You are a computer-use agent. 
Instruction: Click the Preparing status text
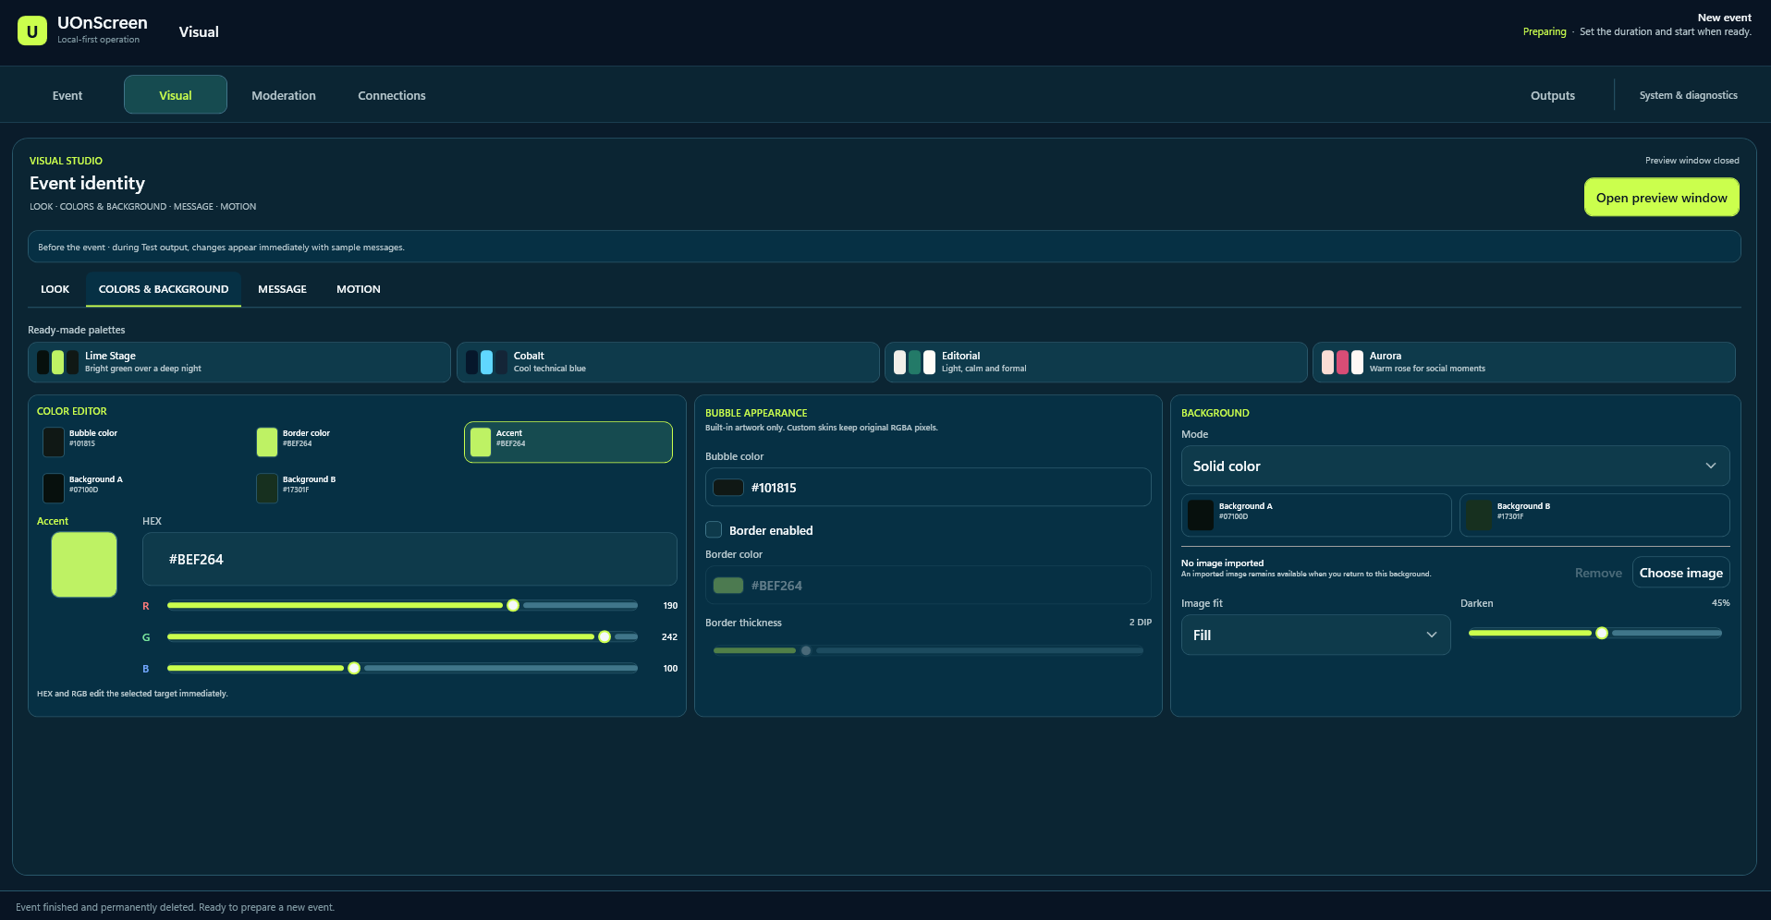pos(1545,31)
